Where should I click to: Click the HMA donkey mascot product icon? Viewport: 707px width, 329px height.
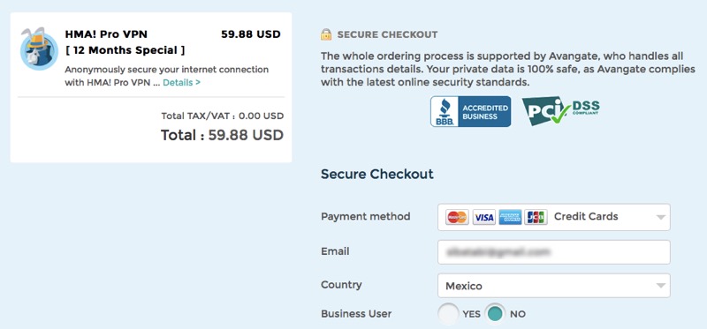click(39, 49)
